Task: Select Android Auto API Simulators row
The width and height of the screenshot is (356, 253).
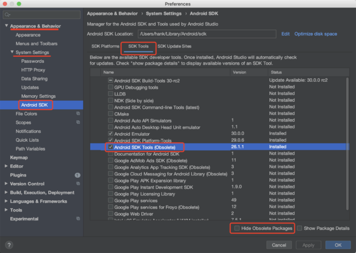Action: click(220, 120)
